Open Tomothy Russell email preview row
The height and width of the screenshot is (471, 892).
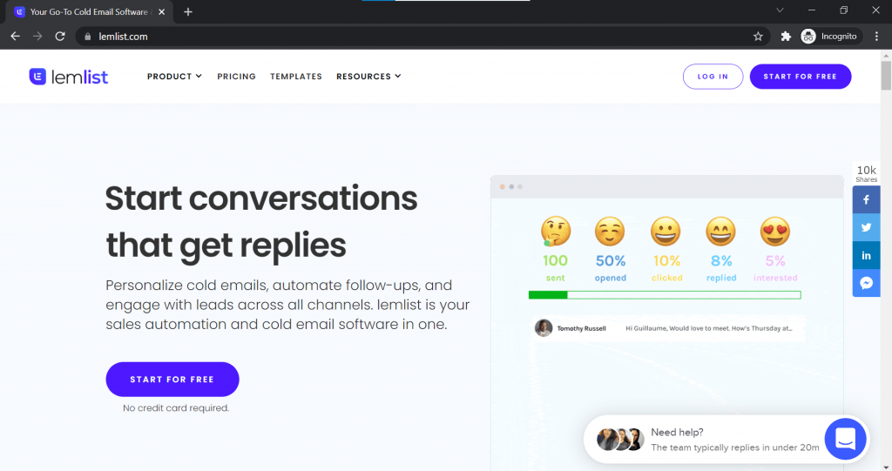(x=668, y=328)
